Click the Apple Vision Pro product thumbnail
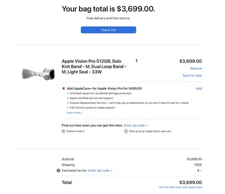The width and height of the screenshot is (225, 194). pyautogui.click(x=38, y=74)
